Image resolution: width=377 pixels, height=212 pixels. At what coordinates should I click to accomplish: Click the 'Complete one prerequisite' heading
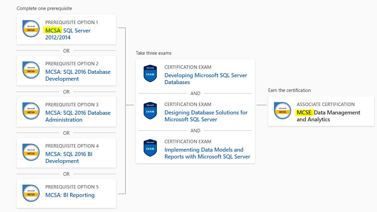coord(44,8)
